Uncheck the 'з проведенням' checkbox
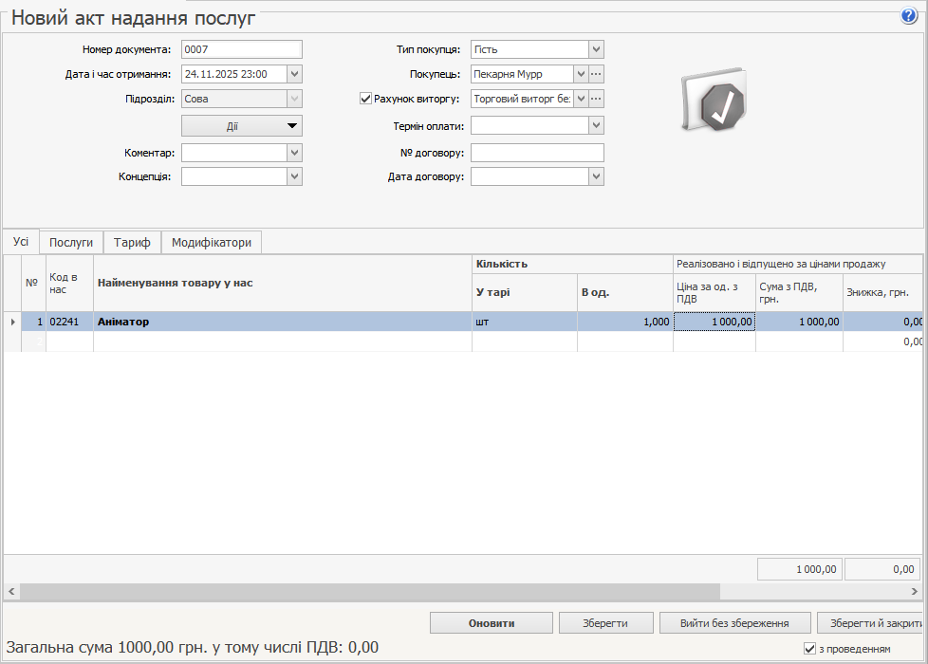This screenshot has width=928, height=664. 809,649
